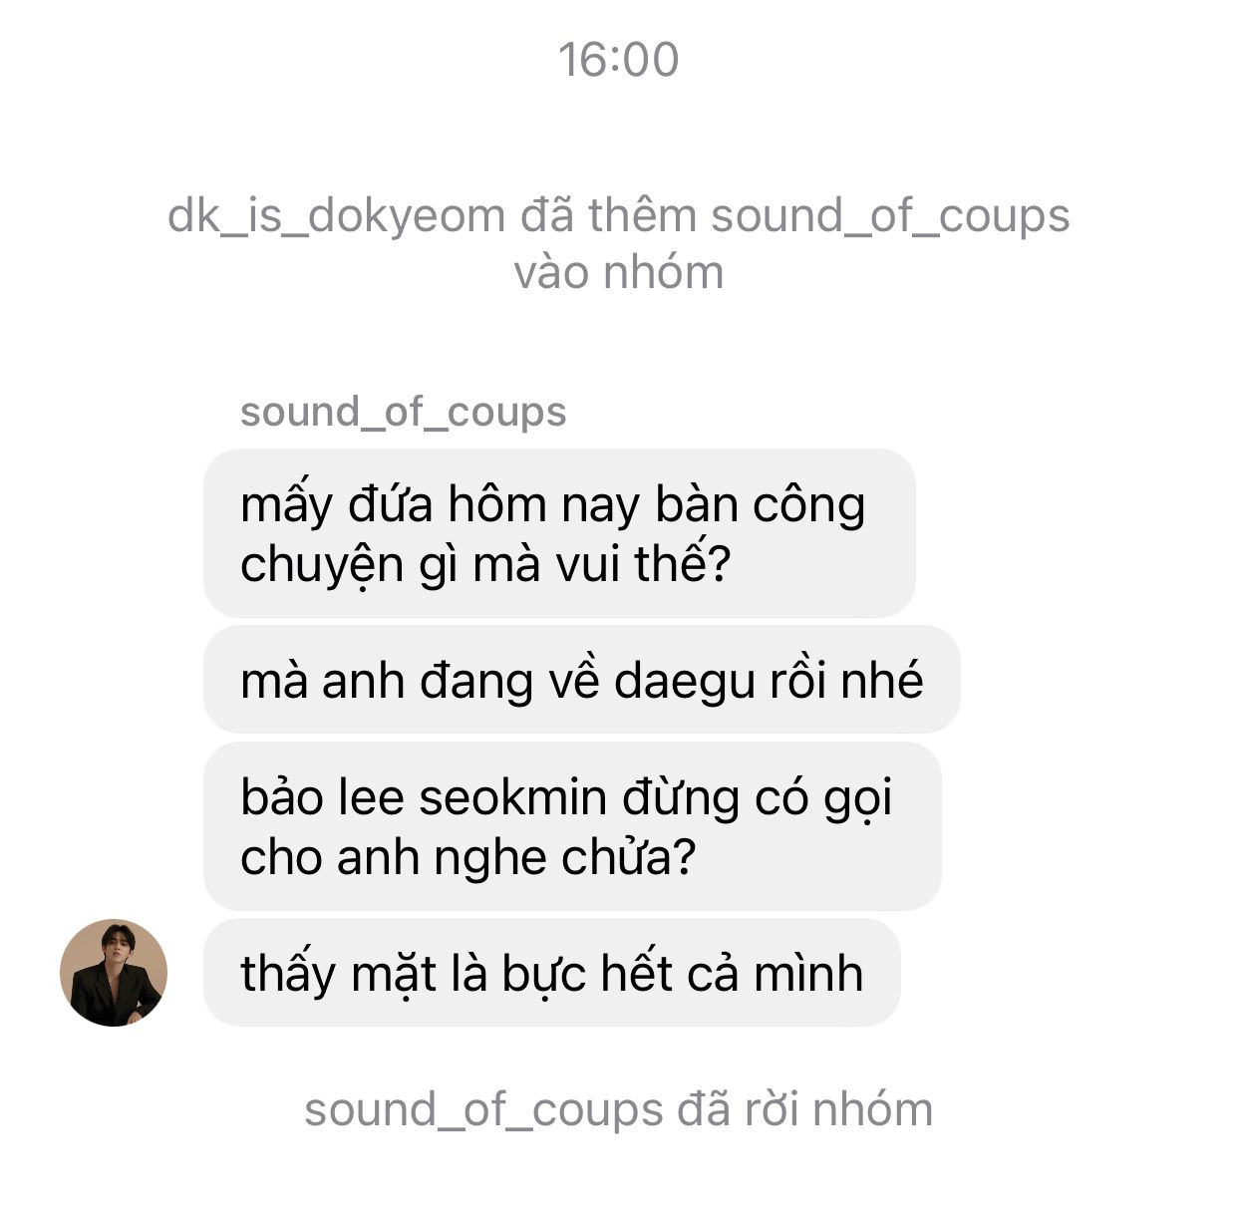The width and height of the screenshot is (1238, 1210).
Task: Open sound_of_coups username in the left-group notice
Action: [x=483, y=1110]
